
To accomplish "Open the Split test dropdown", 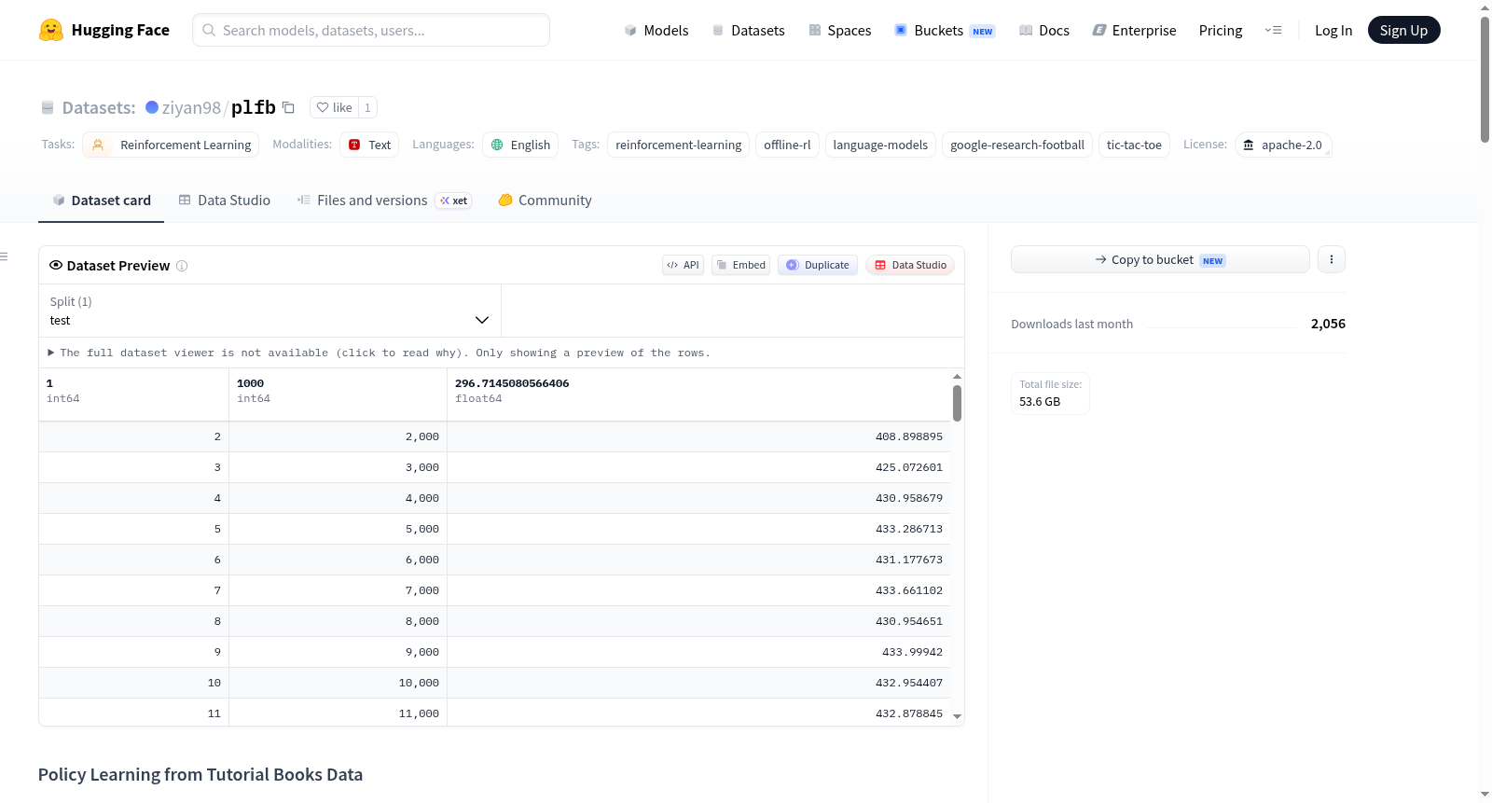I will point(269,311).
